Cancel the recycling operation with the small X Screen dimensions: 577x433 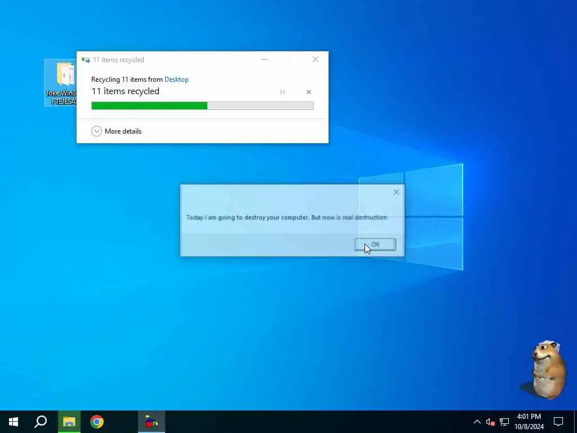pyautogui.click(x=309, y=92)
